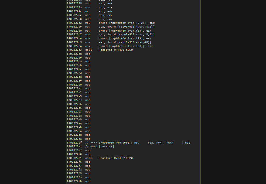Click the Resolved_0x14001c960 call target
Image resolution: width=266 pixels, height=184 pixels.
(115, 50)
